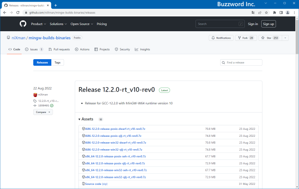Open Chrome three-dot menu
The image size is (299, 189).
coord(294,13)
